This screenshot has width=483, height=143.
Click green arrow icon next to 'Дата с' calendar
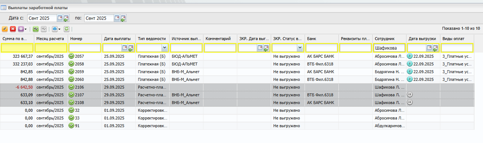coord(66,18)
